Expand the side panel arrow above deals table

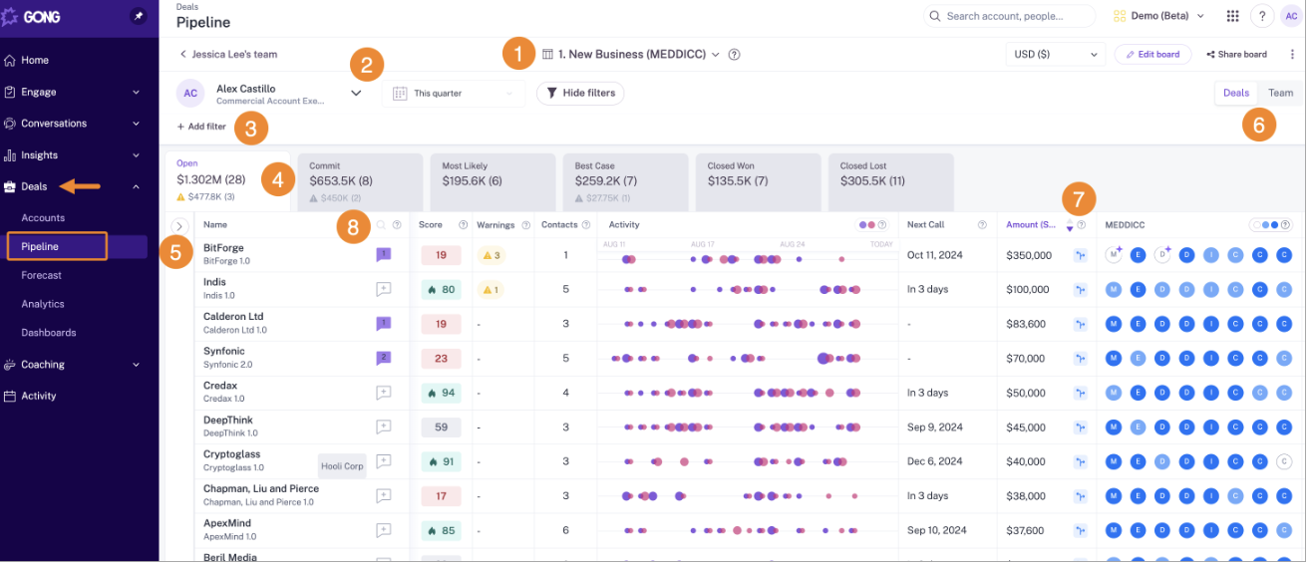pyautogui.click(x=179, y=227)
